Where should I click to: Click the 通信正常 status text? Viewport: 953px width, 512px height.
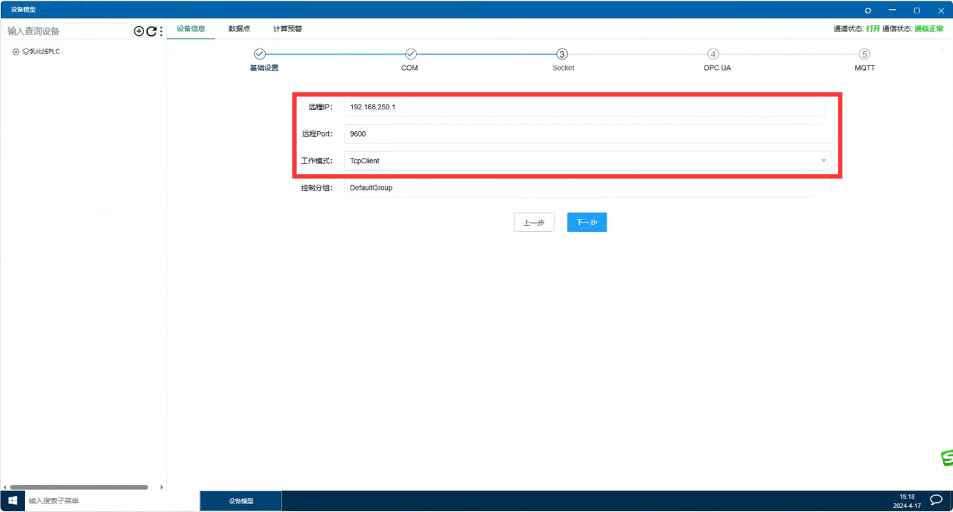pyautogui.click(x=929, y=29)
